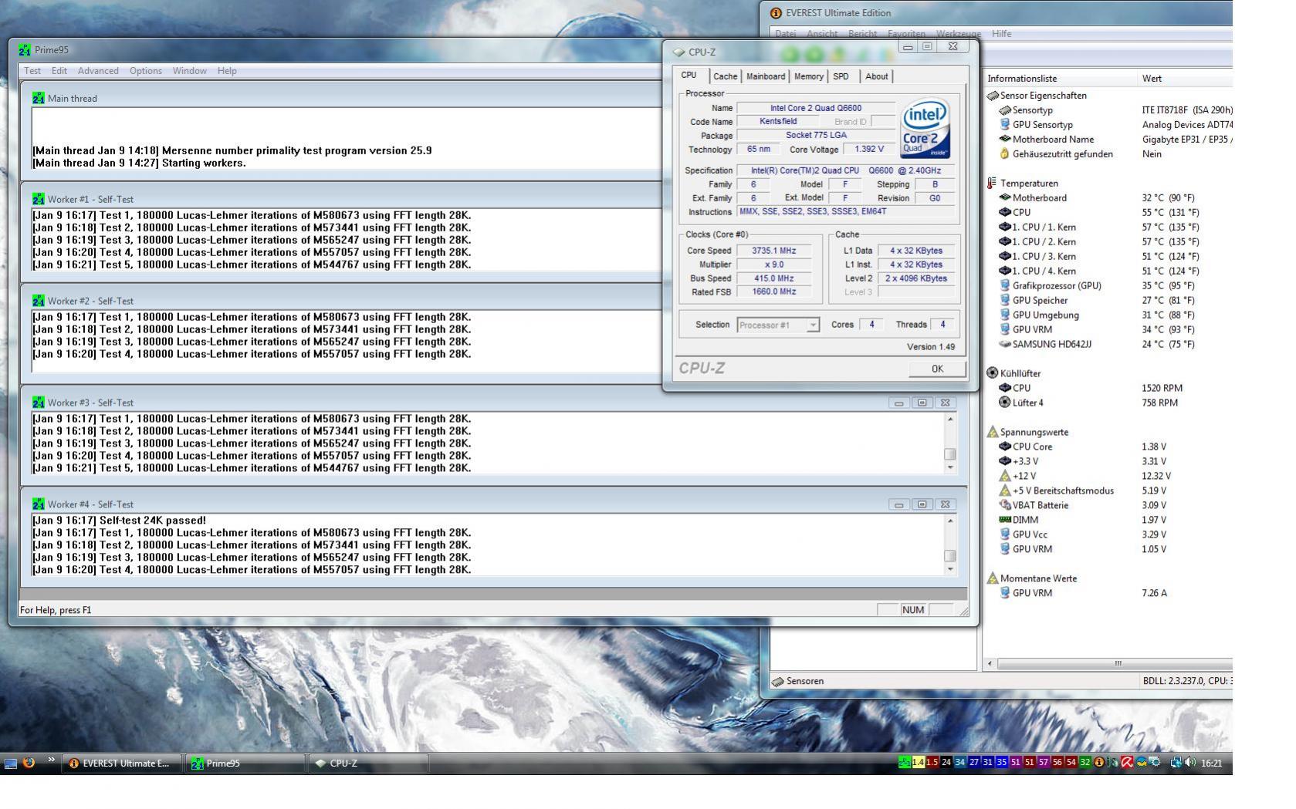Select the +12 V voltage row in EVEREST
This screenshot has height=809, width=1296.
1108,476
